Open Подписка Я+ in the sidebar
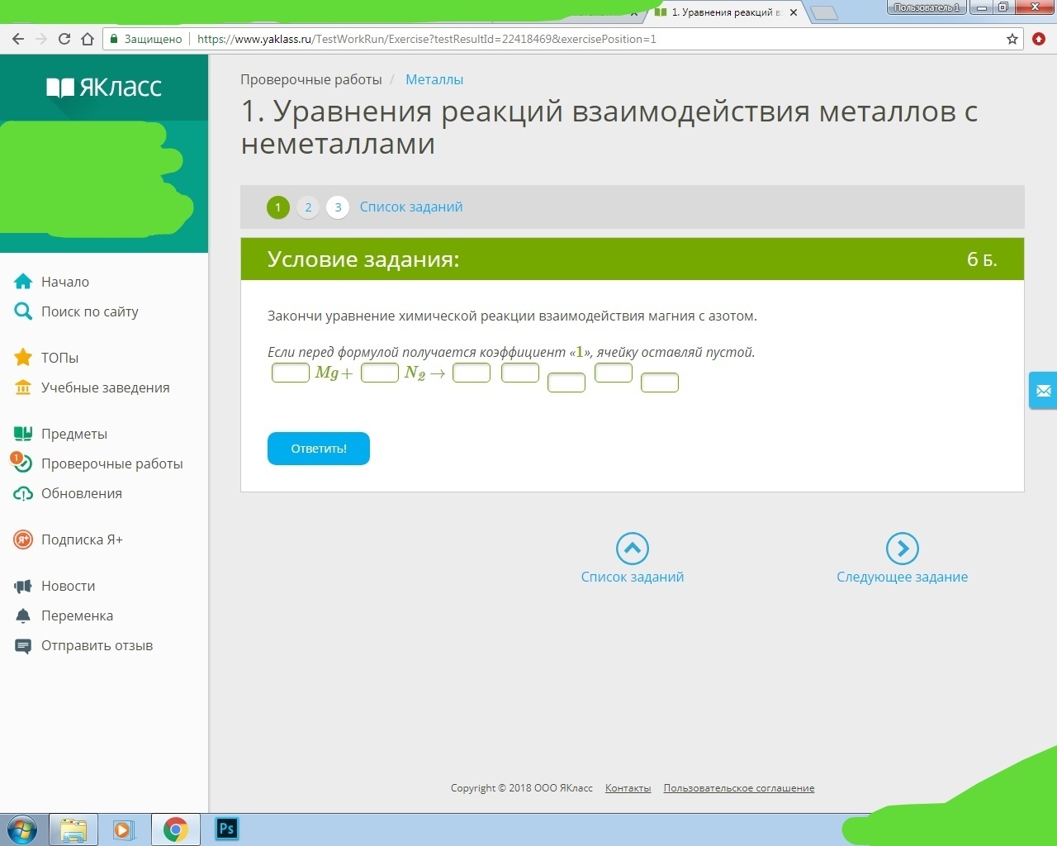The image size is (1057, 846). pyautogui.click(x=82, y=539)
